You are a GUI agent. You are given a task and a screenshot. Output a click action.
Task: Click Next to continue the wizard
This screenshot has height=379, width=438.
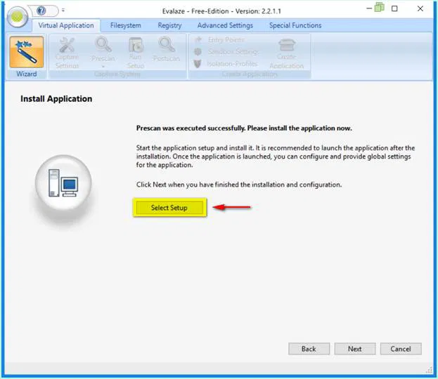coord(355,349)
